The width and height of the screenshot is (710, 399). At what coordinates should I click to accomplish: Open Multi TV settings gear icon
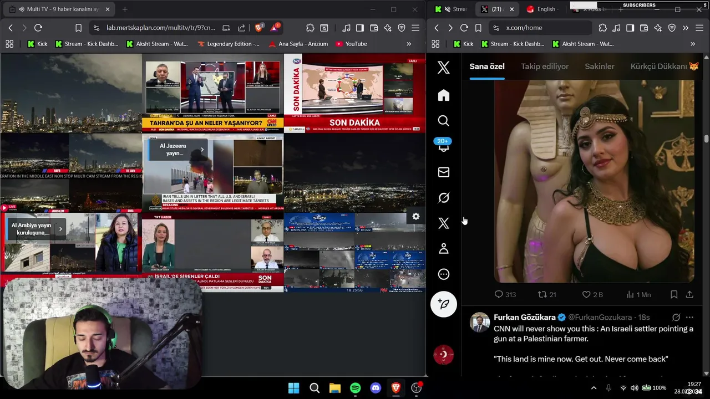click(x=415, y=217)
